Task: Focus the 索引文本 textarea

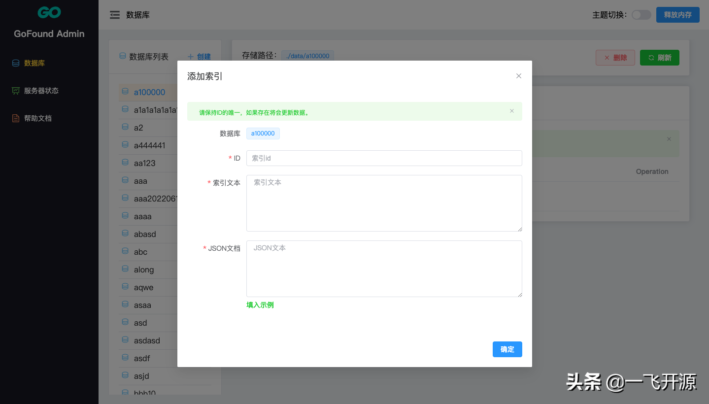Action: [384, 203]
